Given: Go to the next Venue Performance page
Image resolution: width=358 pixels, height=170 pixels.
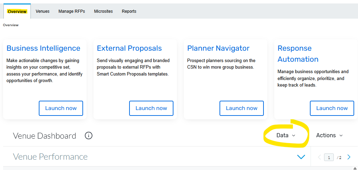Looking at the screenshot, I should coord(349,157).
